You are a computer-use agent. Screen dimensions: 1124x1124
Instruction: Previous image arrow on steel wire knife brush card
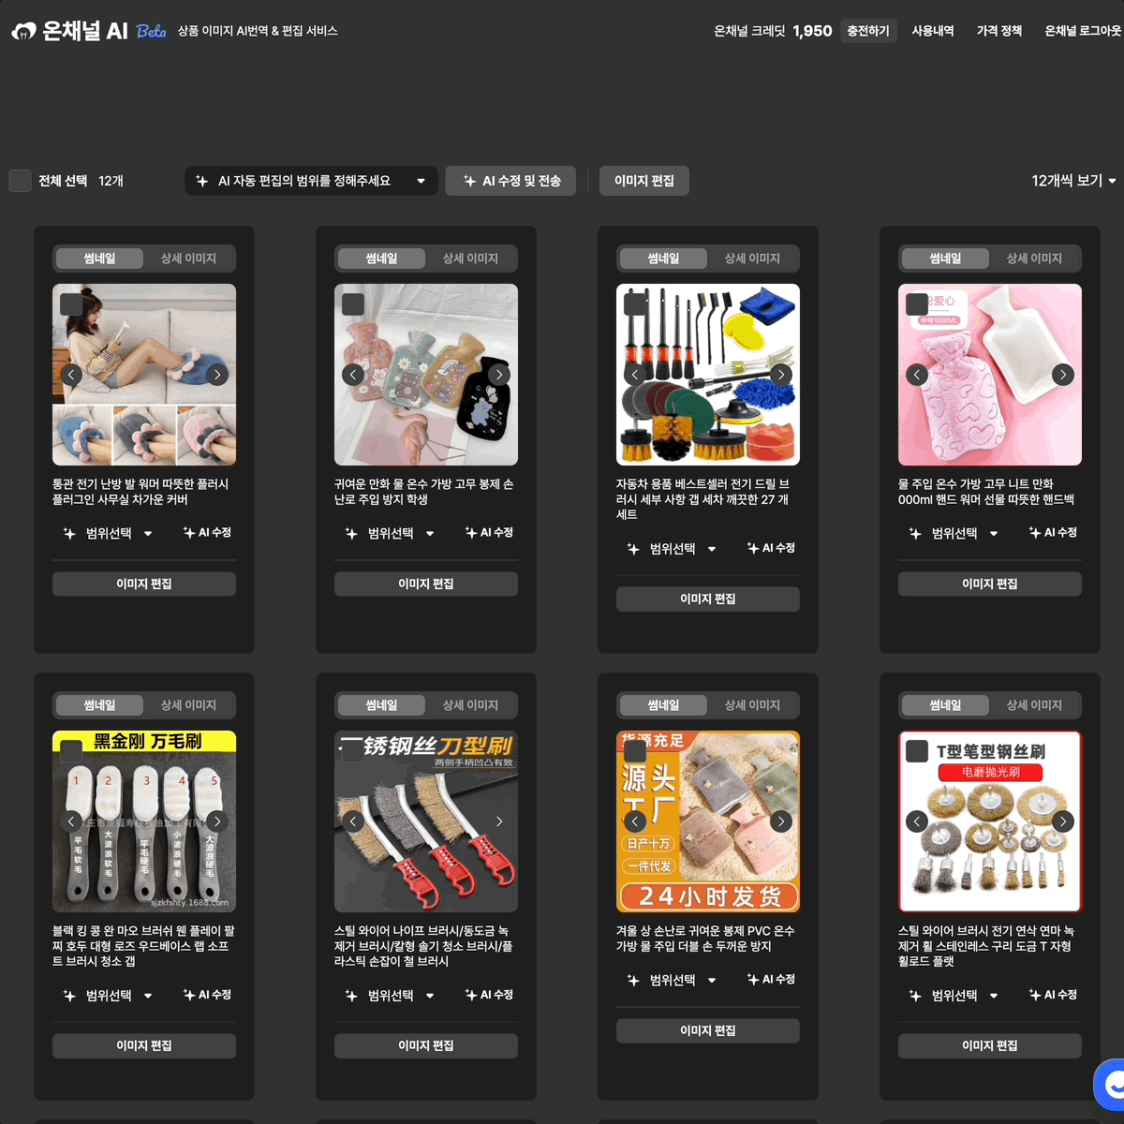pyautogui.click(x=353, y=821)
